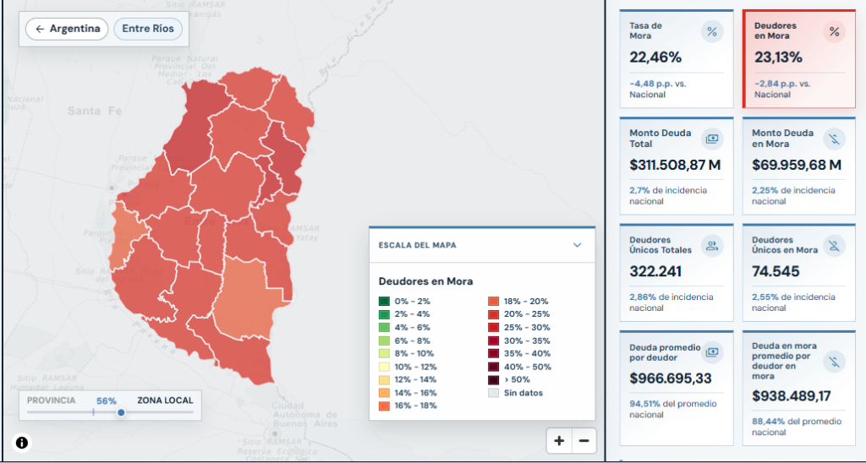Click the 322.241 debtor count
866x463 pixels.
click(655, 271)
